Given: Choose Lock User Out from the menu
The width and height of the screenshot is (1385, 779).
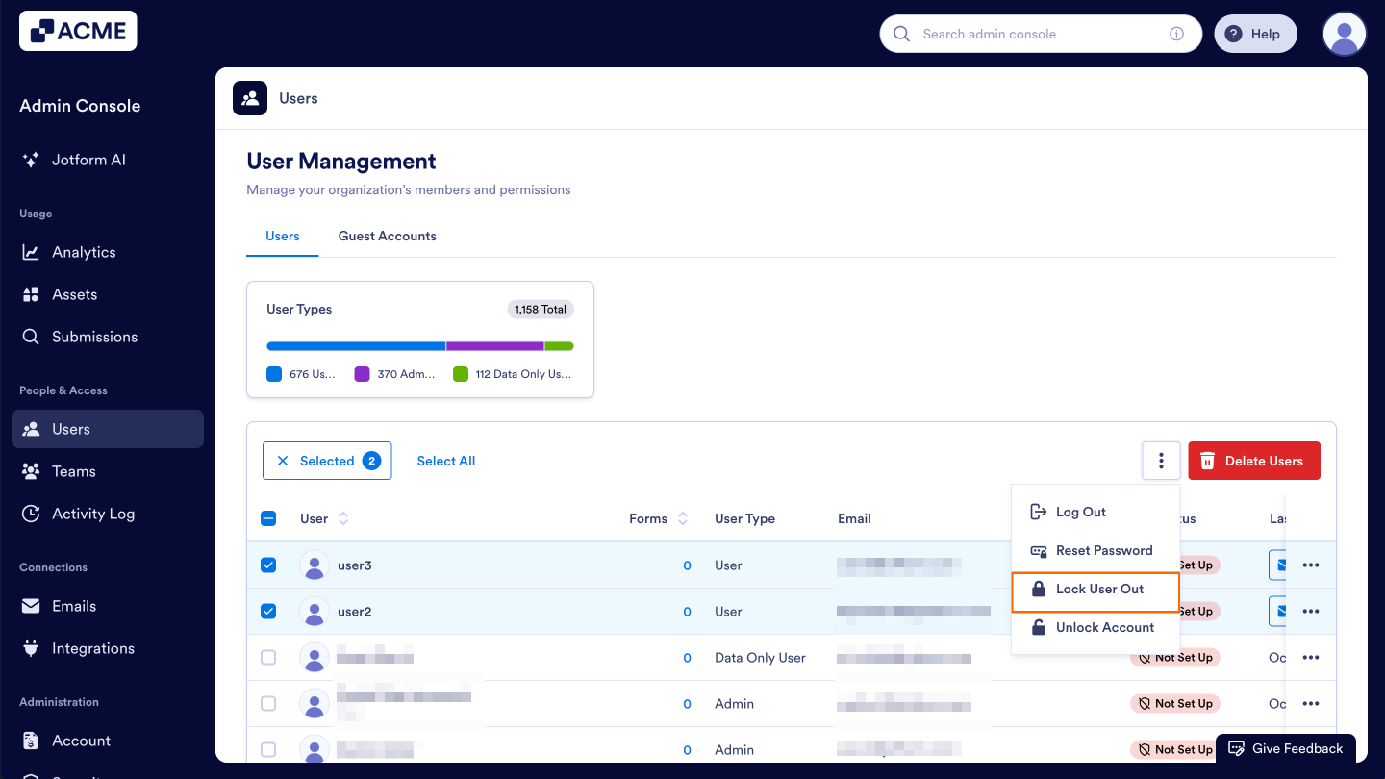Looking at the screenshot, I should [x=1099, y=589].
